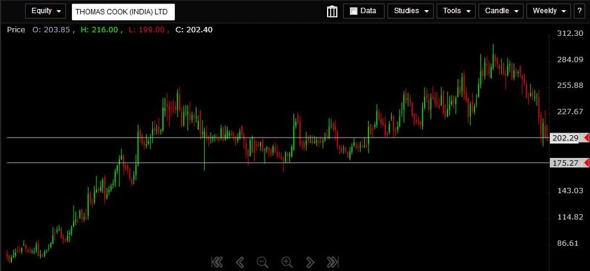Jump to the first chart data
This screenshot has height=271, width=590.
[x=217, y=261]
